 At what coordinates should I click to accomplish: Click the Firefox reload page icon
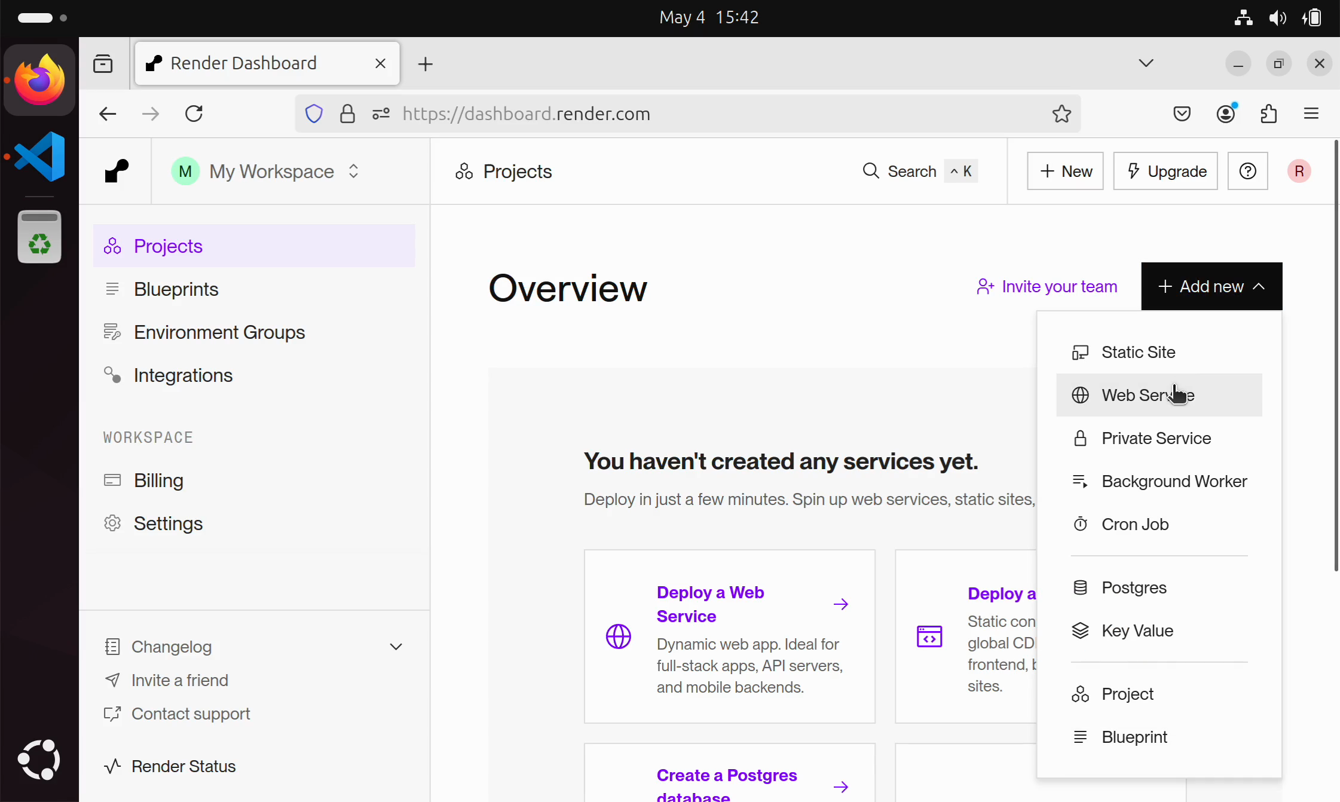click(x=194, y=114)
